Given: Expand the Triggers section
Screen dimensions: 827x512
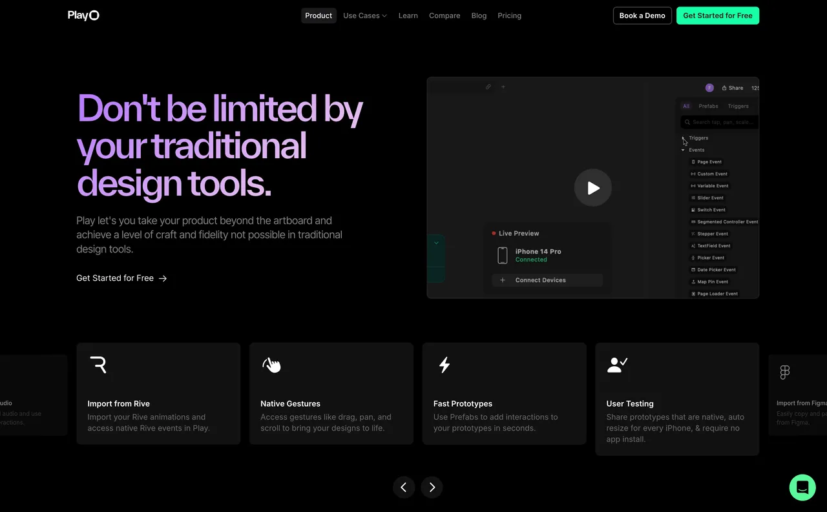Looking at the screenshot, I should click(x=682, y=138).
